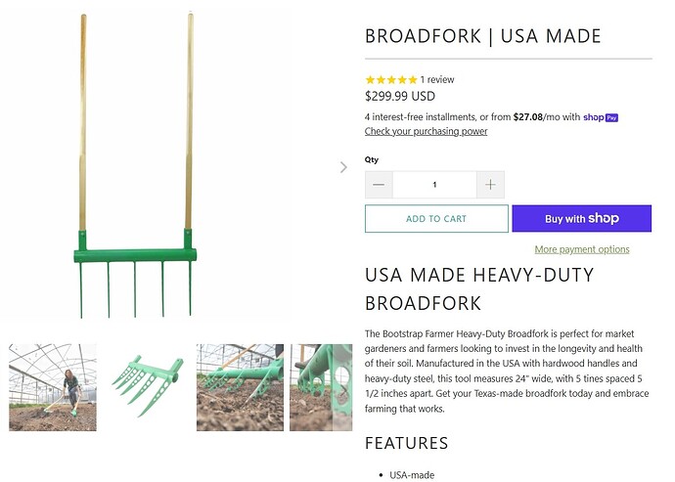The image size is (675, 482).
Task: Open the 1 review link
Action: (437, 79)
